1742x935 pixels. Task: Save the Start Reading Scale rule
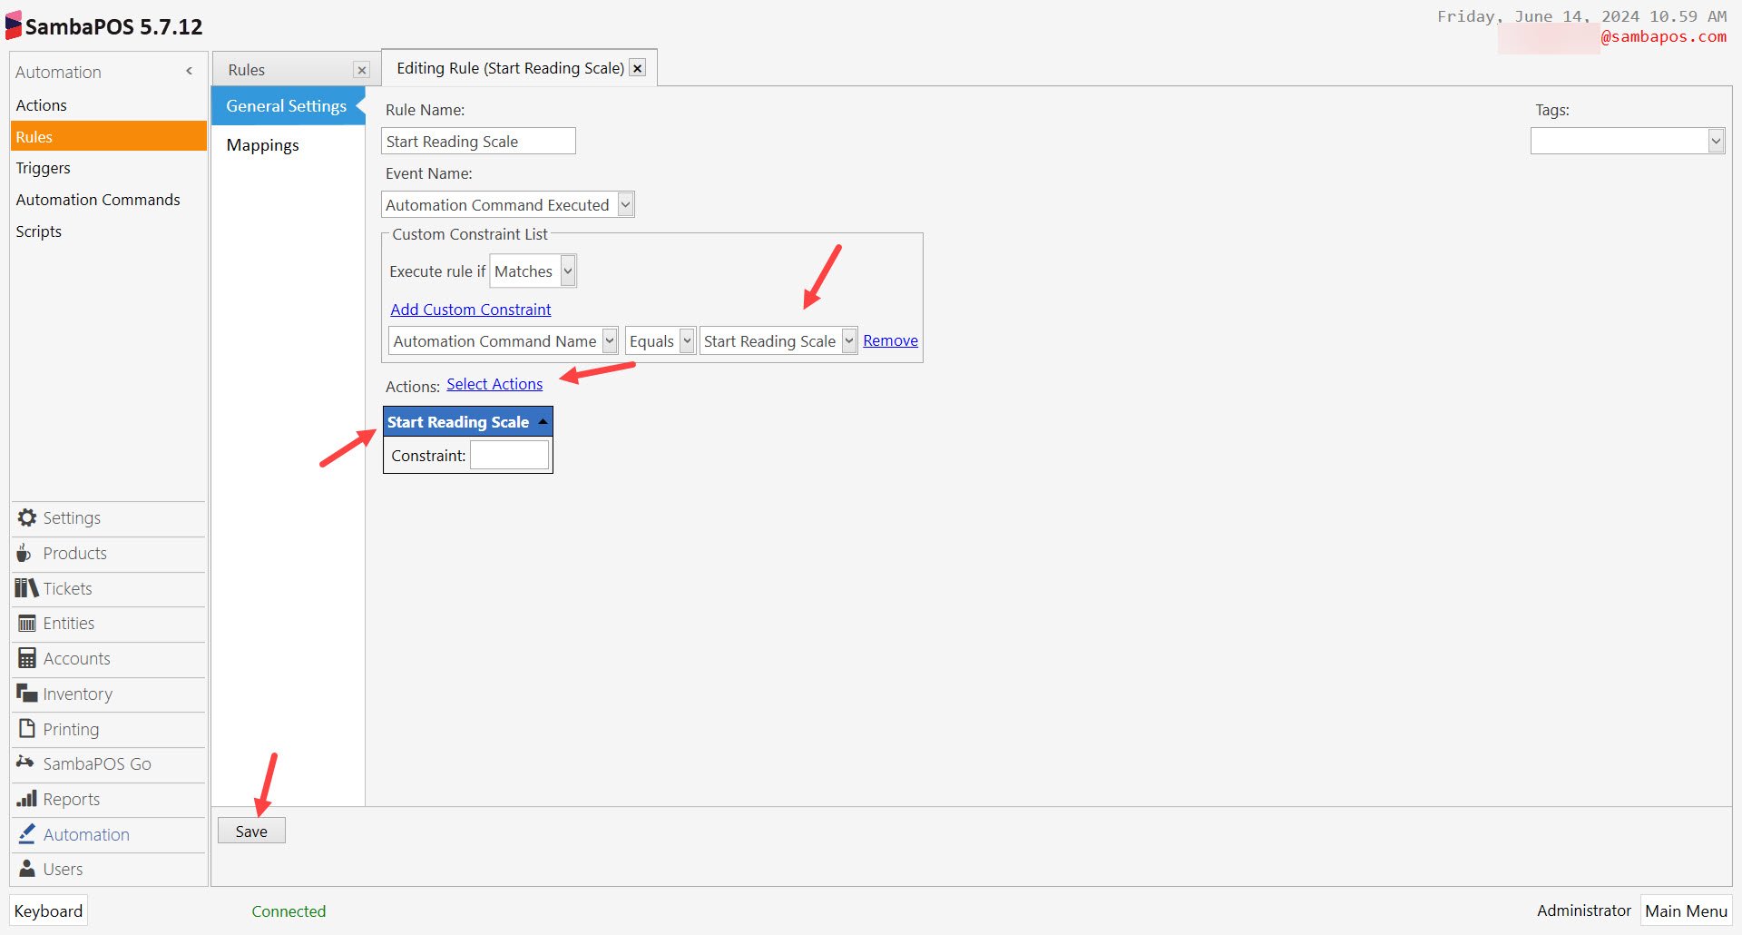[251, 830]
